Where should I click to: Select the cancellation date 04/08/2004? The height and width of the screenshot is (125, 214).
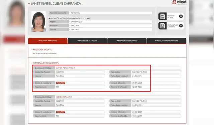tap(137, 105)
